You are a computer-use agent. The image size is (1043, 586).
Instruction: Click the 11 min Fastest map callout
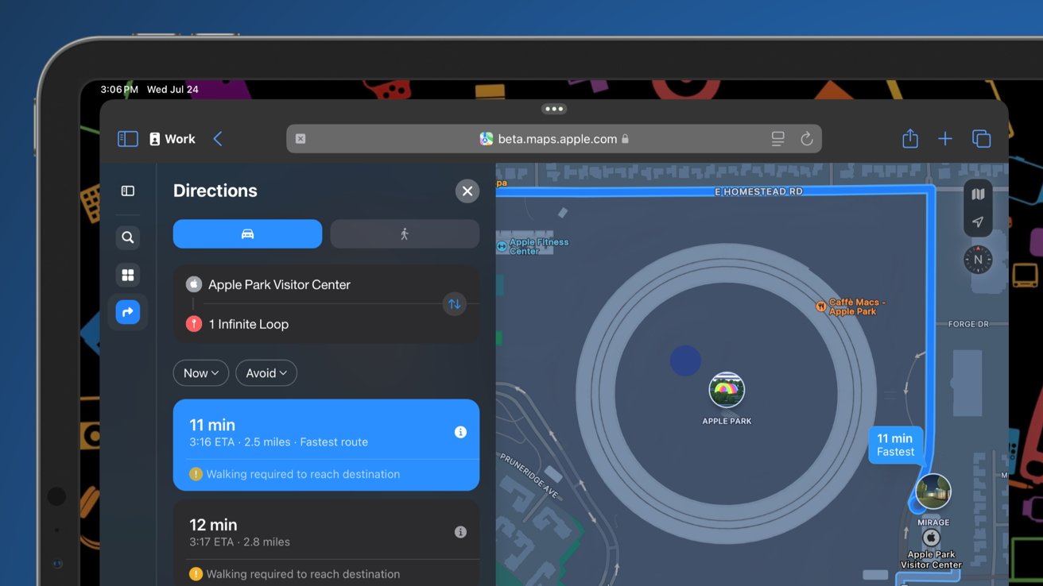point(895,445)
